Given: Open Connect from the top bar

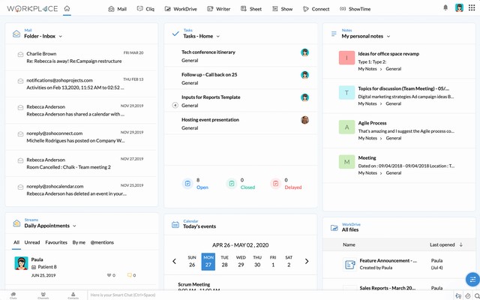Looking at the screenshot, I should click(x=316, y=9).
